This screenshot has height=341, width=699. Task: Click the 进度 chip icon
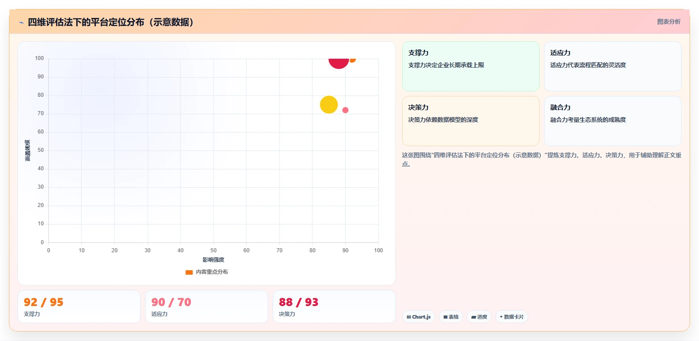474,317
